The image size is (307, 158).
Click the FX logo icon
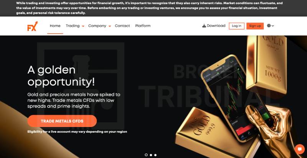(32, 26)
